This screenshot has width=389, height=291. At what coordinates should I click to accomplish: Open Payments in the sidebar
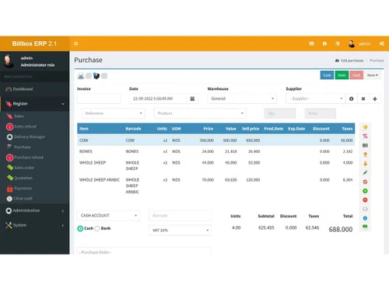pos(23,189)
